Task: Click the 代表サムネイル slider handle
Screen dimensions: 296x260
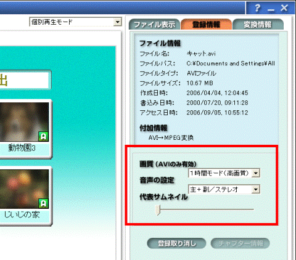Action: click(158, 209)
